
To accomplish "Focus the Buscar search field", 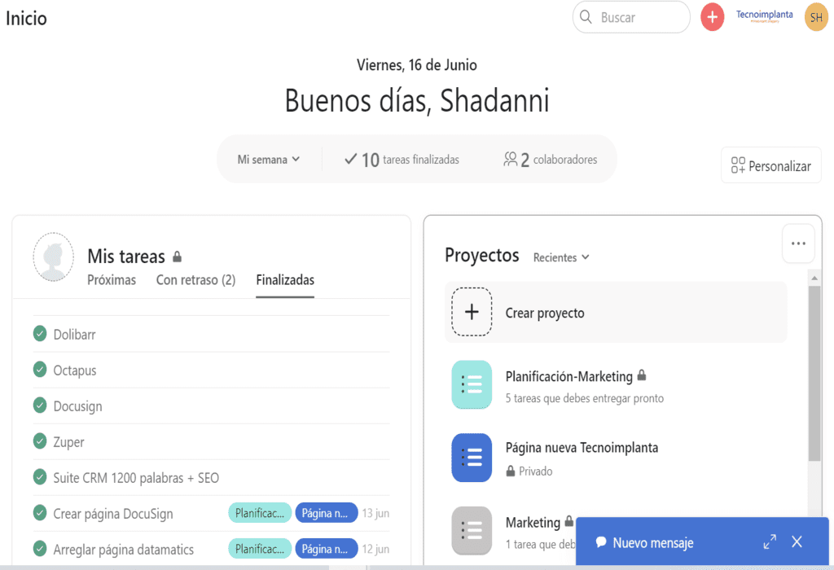I will [x=631, y=17].
